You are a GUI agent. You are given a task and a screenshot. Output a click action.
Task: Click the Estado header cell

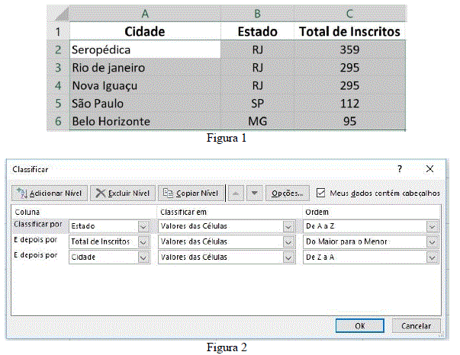(x=257, y=32)
